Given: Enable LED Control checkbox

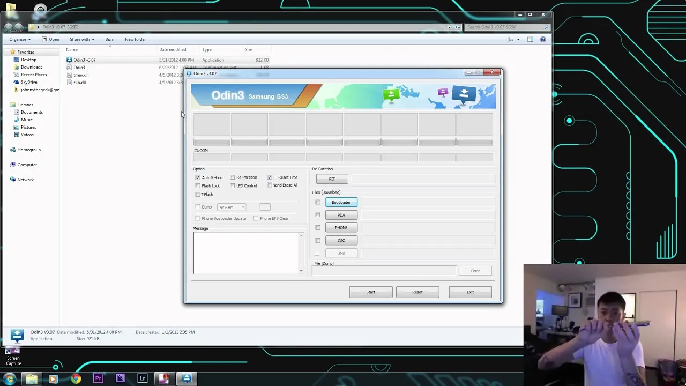Looking at the screenshot, I should [232, 186].
